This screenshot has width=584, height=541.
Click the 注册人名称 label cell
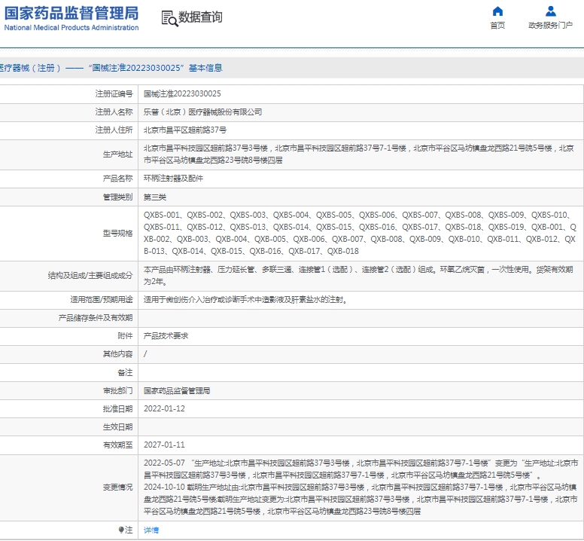pos(69,112)
